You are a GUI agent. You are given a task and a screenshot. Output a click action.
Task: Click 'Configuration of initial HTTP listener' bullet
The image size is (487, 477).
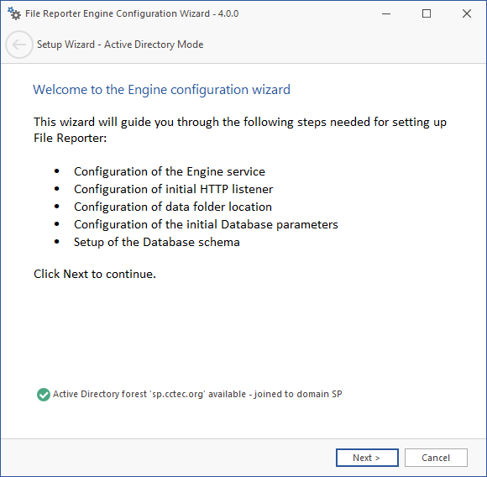click(173, 189)
